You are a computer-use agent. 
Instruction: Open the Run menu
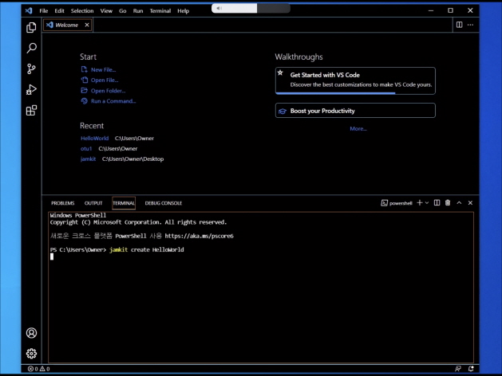coord(138,10)
